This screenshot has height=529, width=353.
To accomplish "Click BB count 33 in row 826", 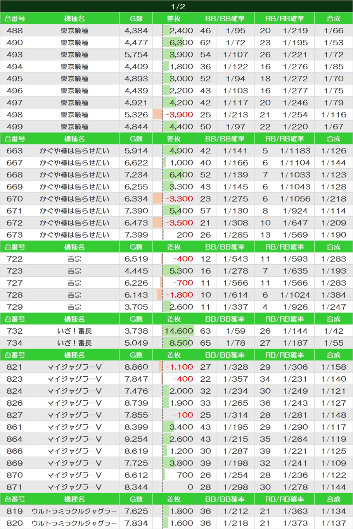I will (206, 403).
